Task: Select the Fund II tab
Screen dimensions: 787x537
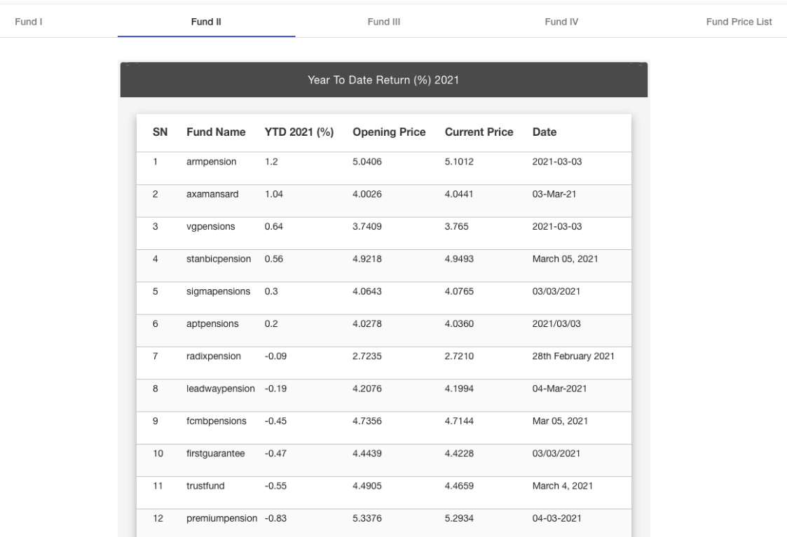Action: (x=206, y=22)
